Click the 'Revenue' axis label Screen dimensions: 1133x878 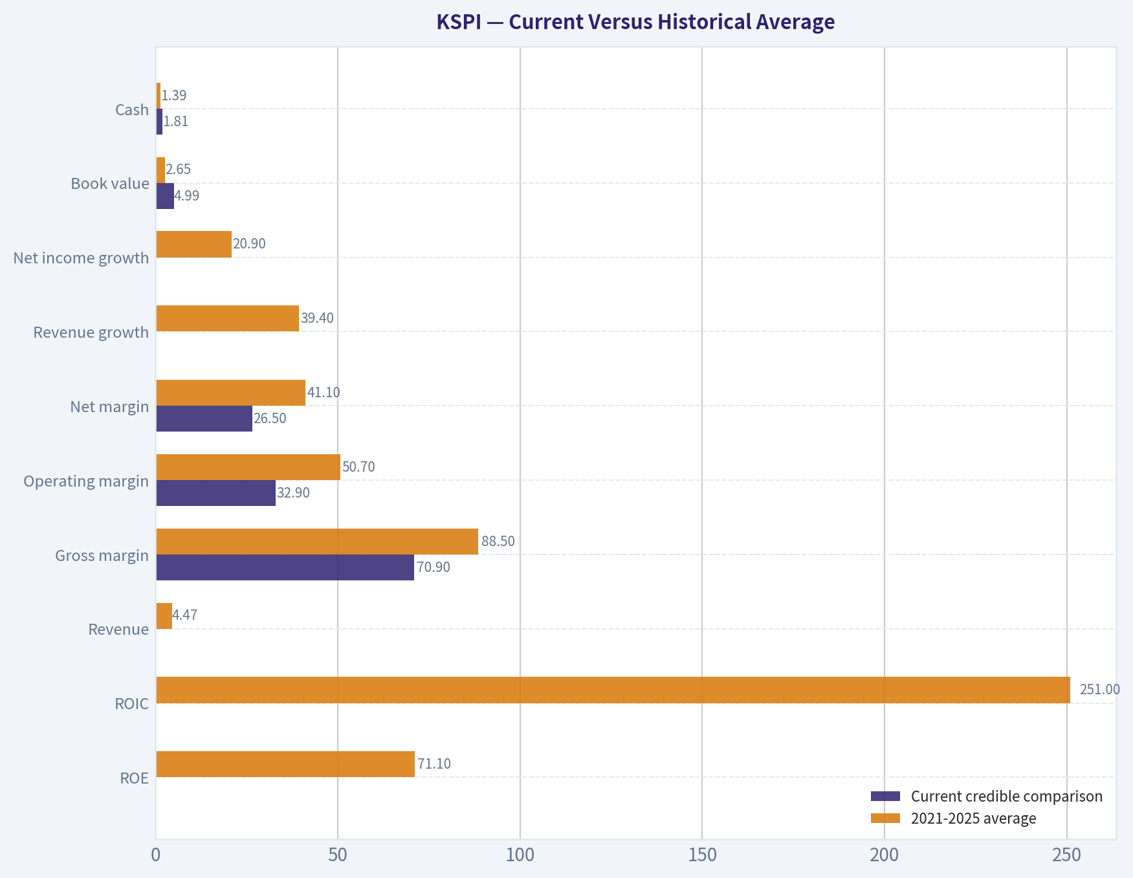118,630
